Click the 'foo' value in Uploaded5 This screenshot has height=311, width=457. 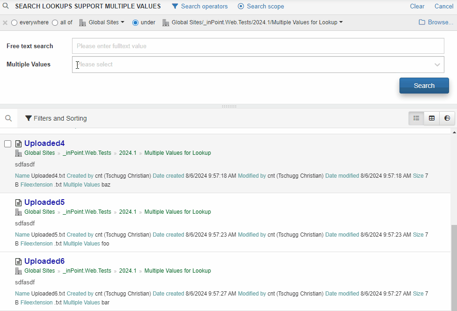tap(105, 243)
